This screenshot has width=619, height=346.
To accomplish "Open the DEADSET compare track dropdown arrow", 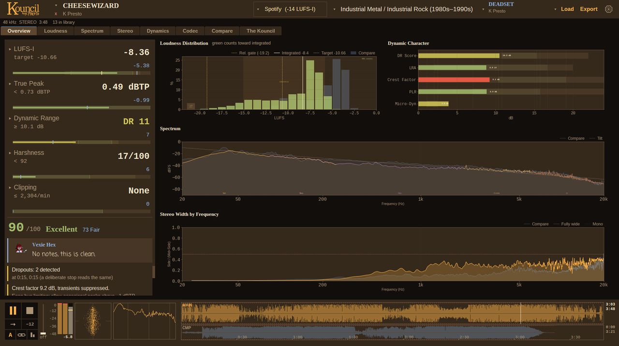I will click(x=483, y=9).
